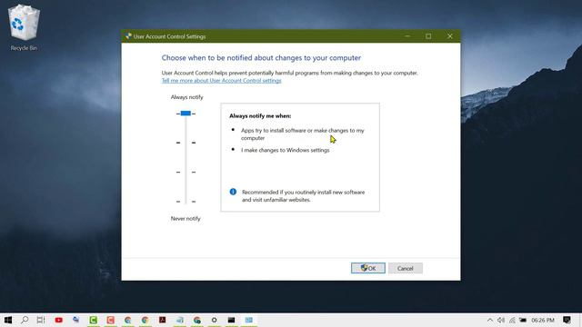Click the 'Always notify' label
The image size is (582, 327).
(186, 97)
